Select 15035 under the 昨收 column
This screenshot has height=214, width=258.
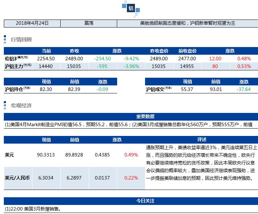pyautogui.click(x=74, y=66)
